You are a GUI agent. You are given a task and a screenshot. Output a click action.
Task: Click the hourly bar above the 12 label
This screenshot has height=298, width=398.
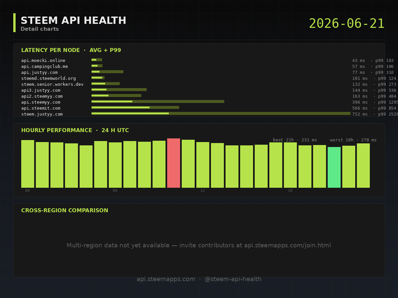click(x=203, y=165)
